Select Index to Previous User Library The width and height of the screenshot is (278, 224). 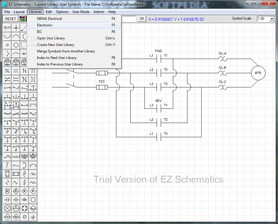[x=74, y=64]
